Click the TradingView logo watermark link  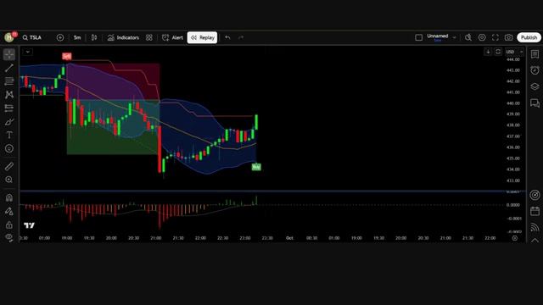pyautogui.click(x=30, y=225)
